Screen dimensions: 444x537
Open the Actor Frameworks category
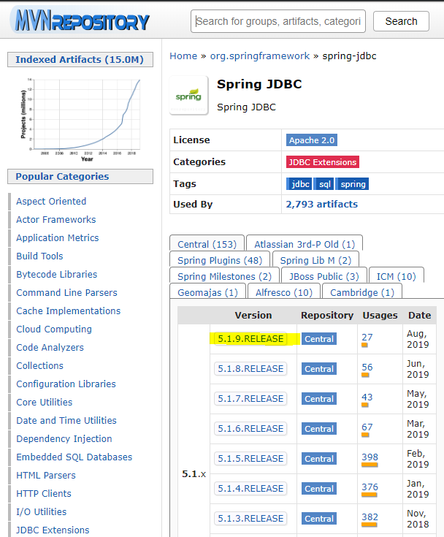click(x=56, y=219)
